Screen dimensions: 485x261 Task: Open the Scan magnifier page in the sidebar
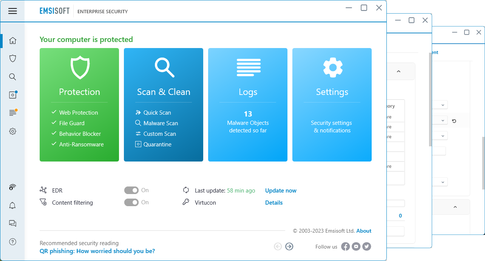click(12, 77)
